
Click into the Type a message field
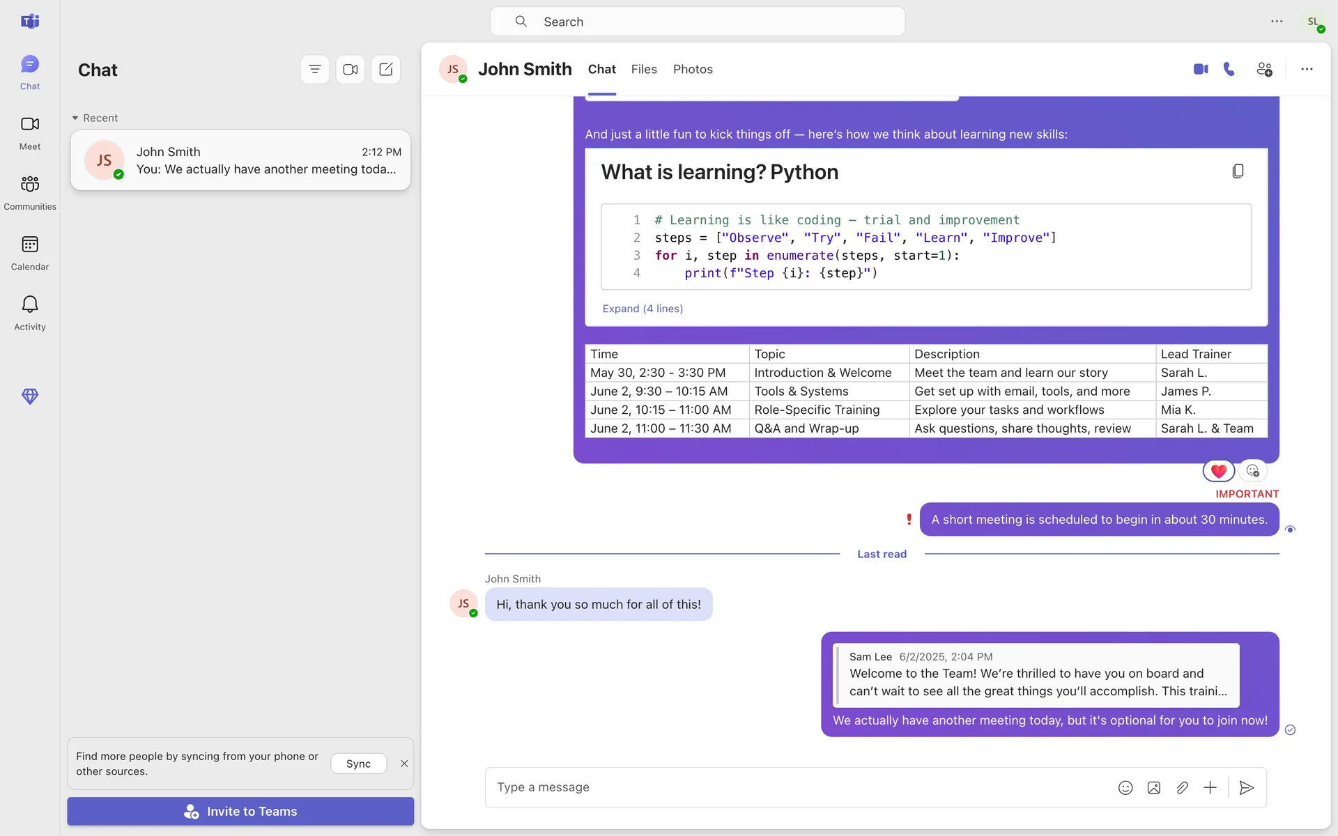[x=794, y=787]
